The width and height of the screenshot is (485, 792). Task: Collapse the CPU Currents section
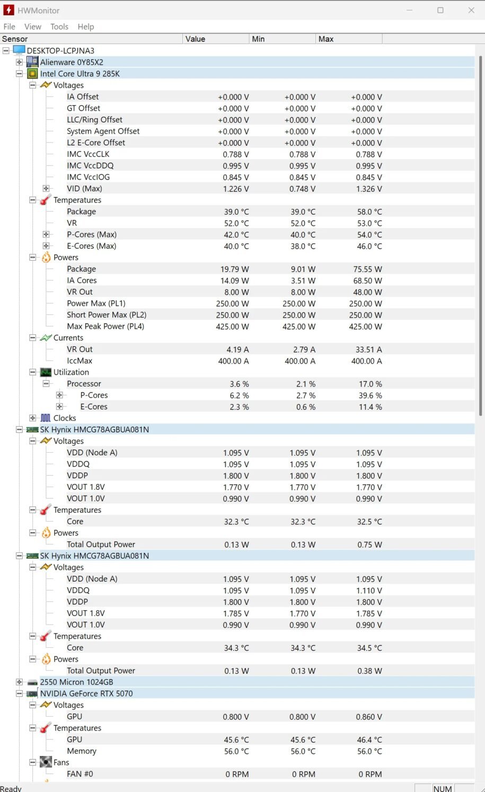(x=33, y=338)
